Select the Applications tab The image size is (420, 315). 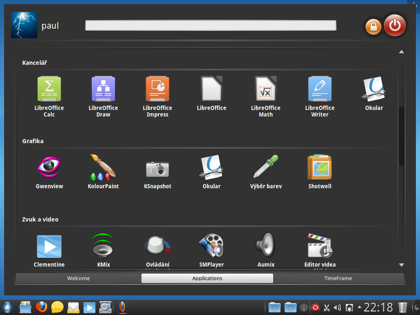207,278
